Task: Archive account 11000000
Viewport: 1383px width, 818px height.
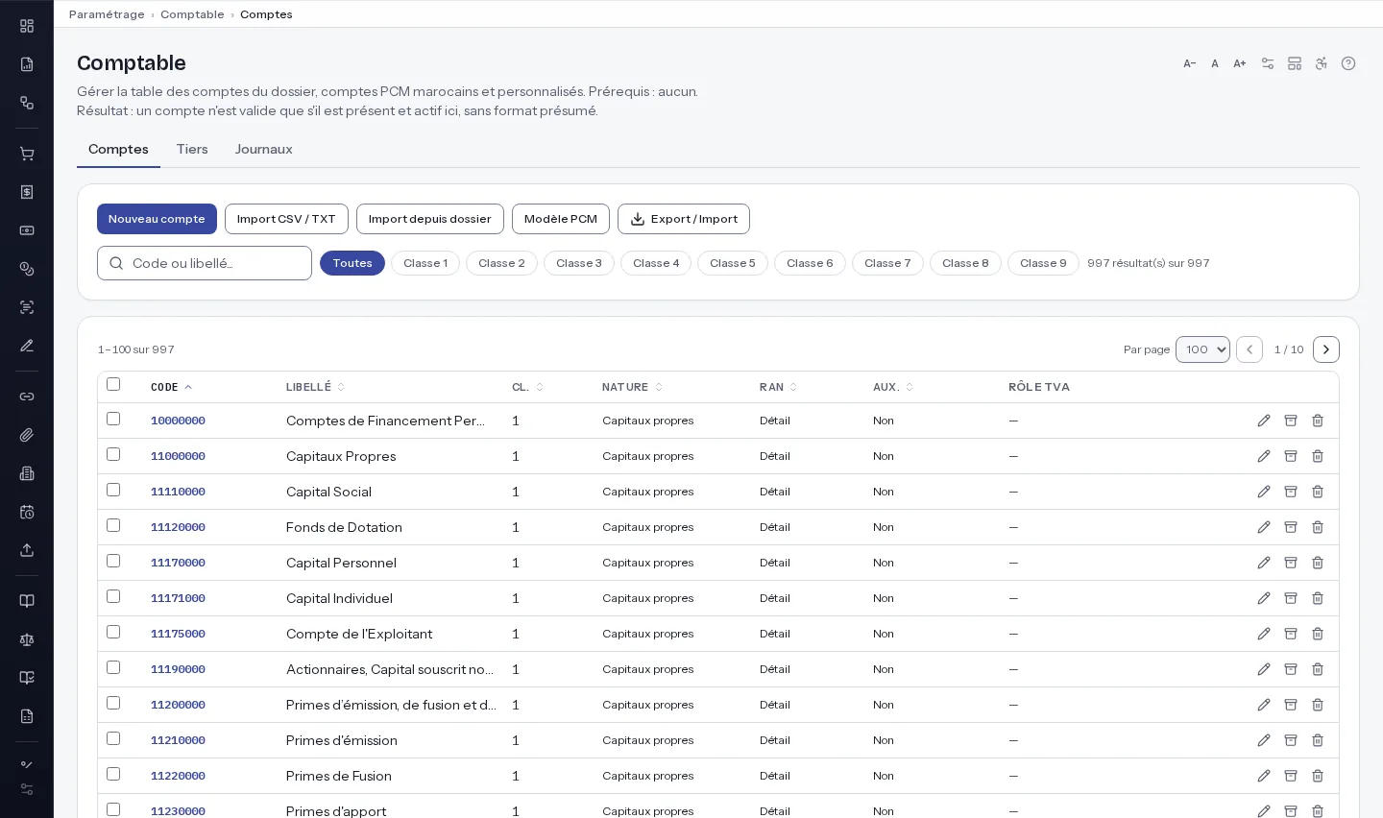Action: (1291, 456)
